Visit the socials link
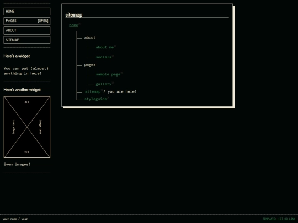The height and width of the screenshot is (223, 298). (x=103, y=57)
